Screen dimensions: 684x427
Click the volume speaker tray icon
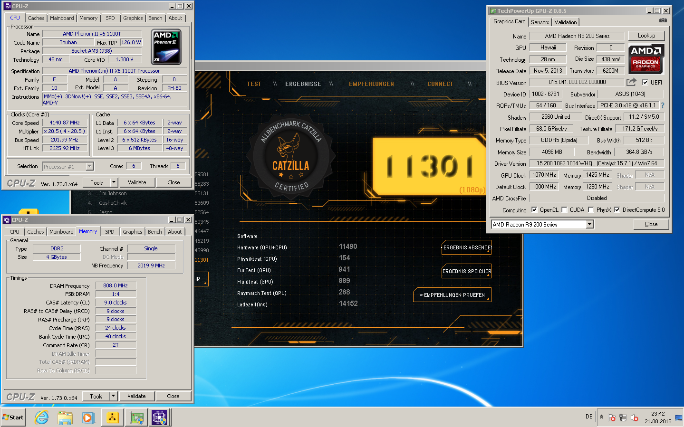pyautogui.click(x=635, y=418)
